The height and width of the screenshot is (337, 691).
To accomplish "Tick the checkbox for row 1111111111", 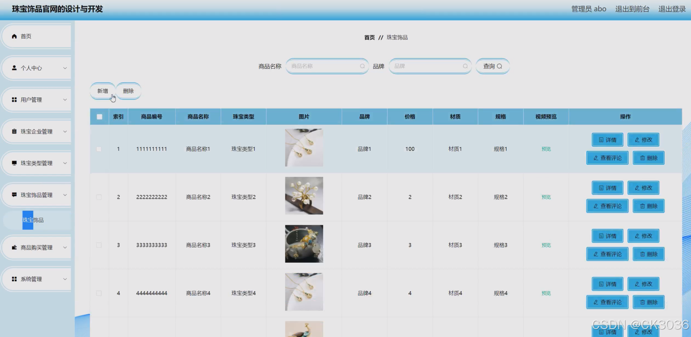I will tap(99, 149).
